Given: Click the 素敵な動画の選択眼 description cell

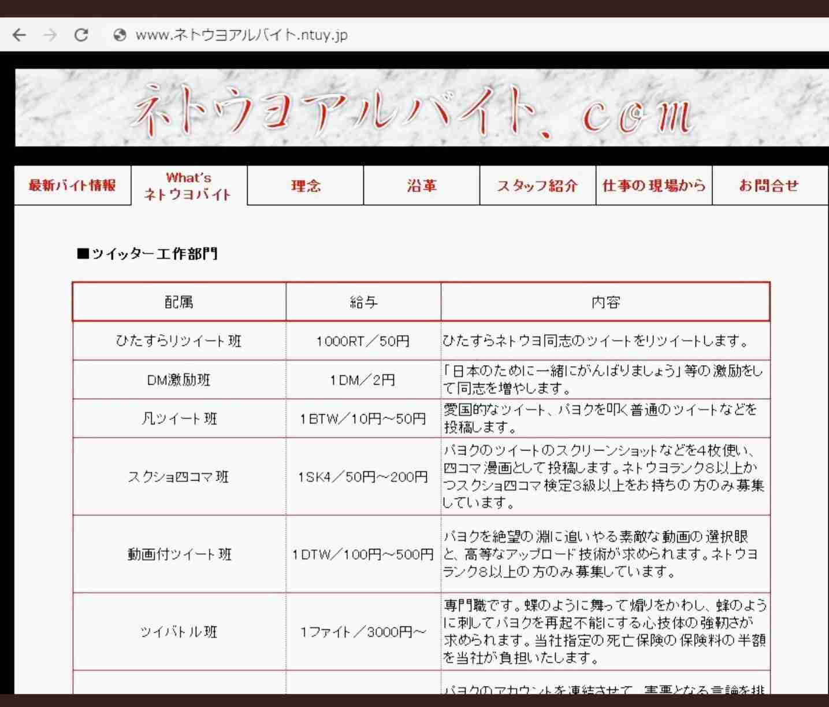Looking at the screenshot, I should pos(605,554).
